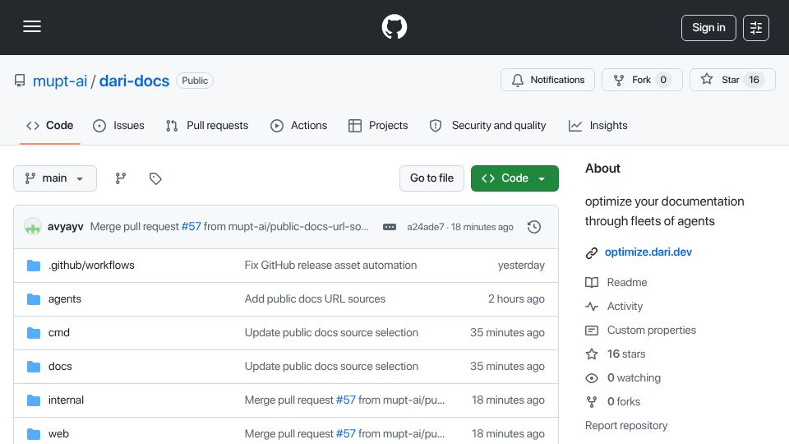The image size is (789, 444).
Task: Open the appearance settings sliders icon
Action: 756,28
